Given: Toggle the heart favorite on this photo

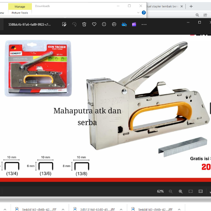Looking at the screenshot, I should pyautogui.click(x=94, y=25).
